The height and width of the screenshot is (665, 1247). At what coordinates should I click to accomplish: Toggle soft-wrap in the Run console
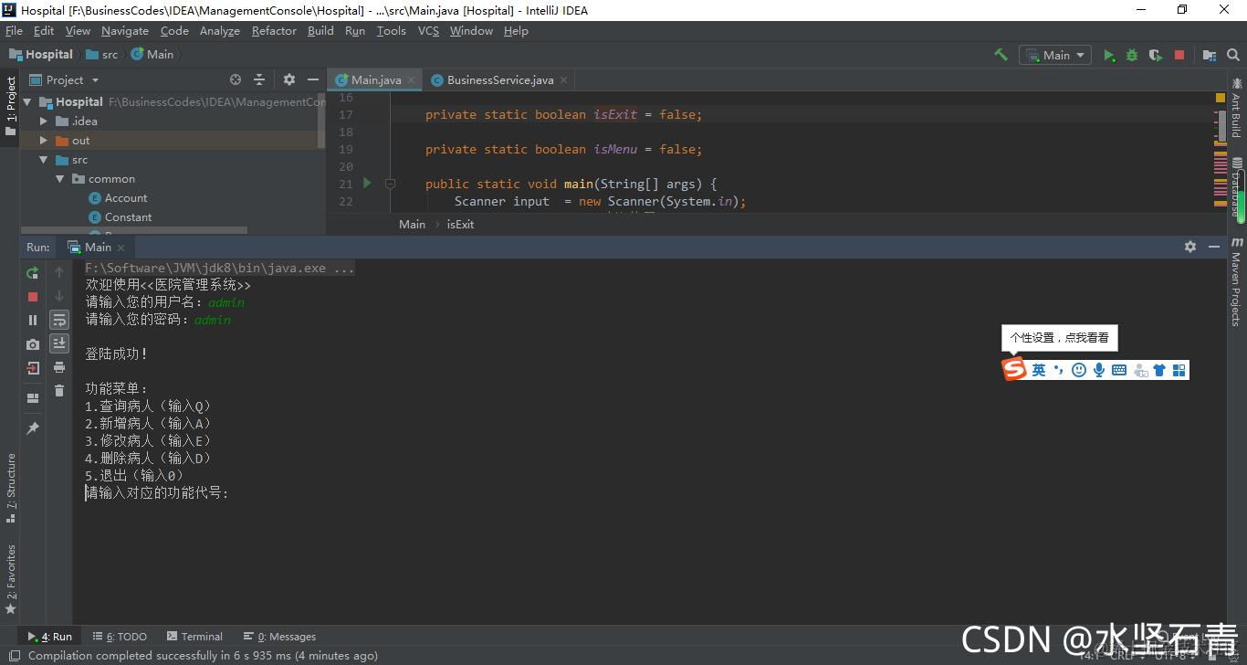[59, 320]
